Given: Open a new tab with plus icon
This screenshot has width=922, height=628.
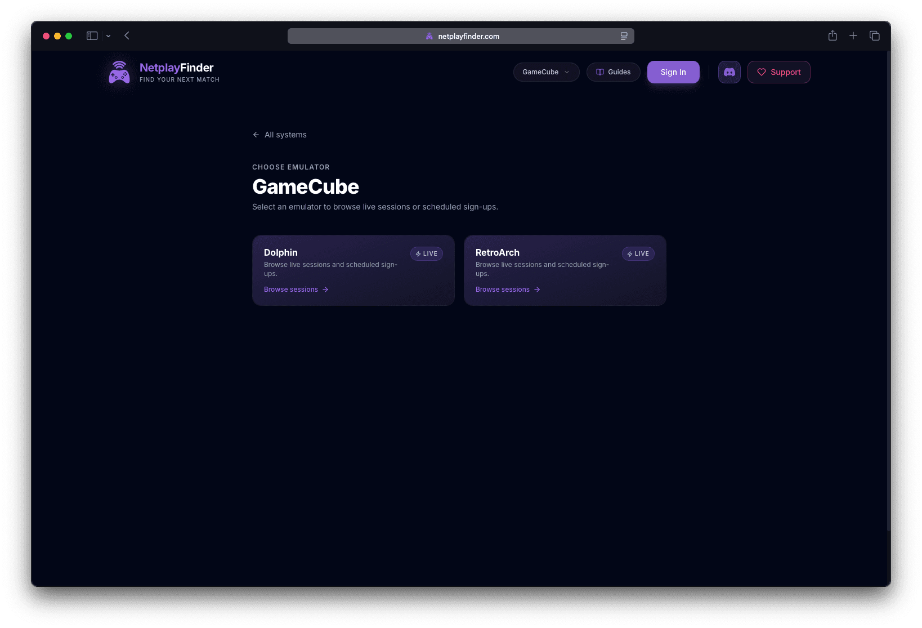Looking at the screenshot, I should tap(853, 35).
